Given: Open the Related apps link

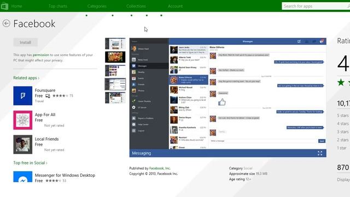Looking at the screenshot, I should tap(26, 78).
